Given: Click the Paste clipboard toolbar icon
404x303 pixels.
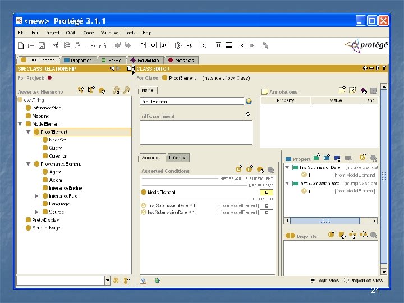Looking at the screenshot, I should [77, 45].
